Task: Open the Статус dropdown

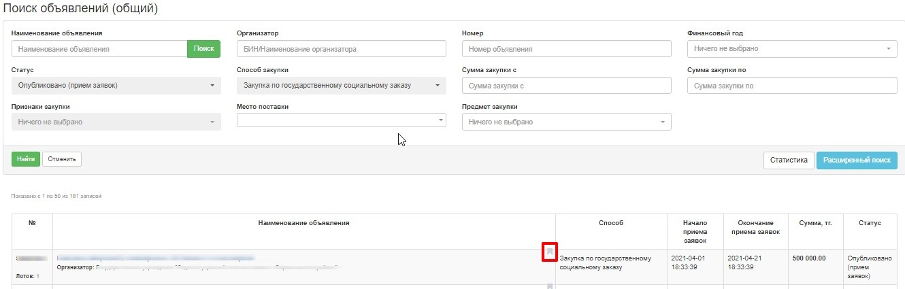Action: coord(116,86)
